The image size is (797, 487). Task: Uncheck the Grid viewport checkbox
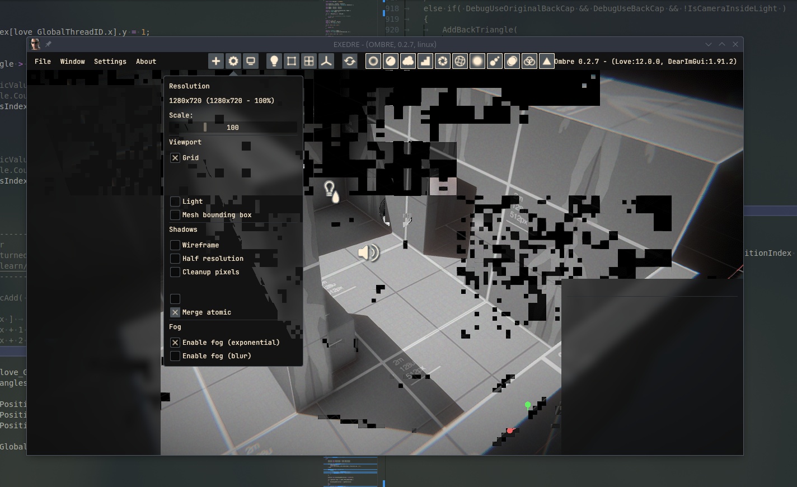click(175, 158)
